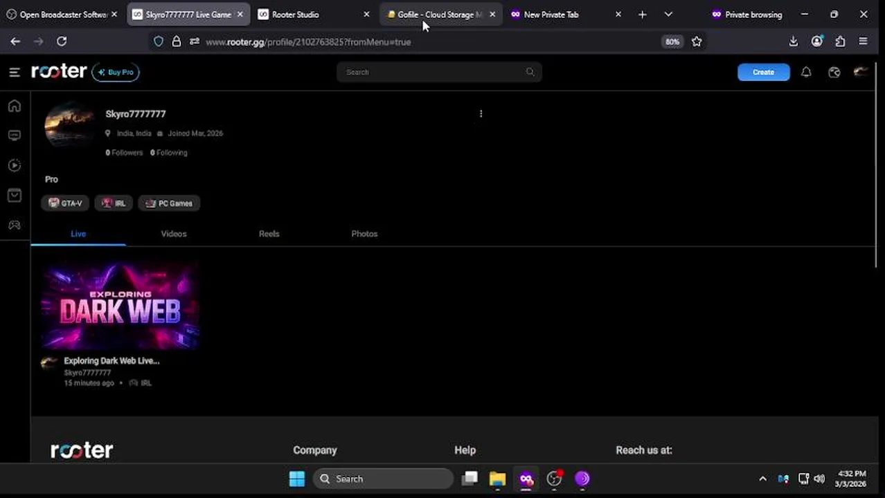Image resolution: width=885 pixels, height=498 pixels.
Task: Click the Rooter logo in footer
Action: 82,450
